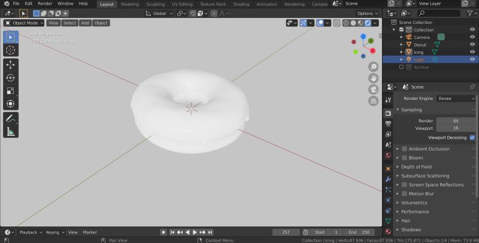Switch to material preview shading
This screenshot has height=243, width=479.
click(360, 23)
